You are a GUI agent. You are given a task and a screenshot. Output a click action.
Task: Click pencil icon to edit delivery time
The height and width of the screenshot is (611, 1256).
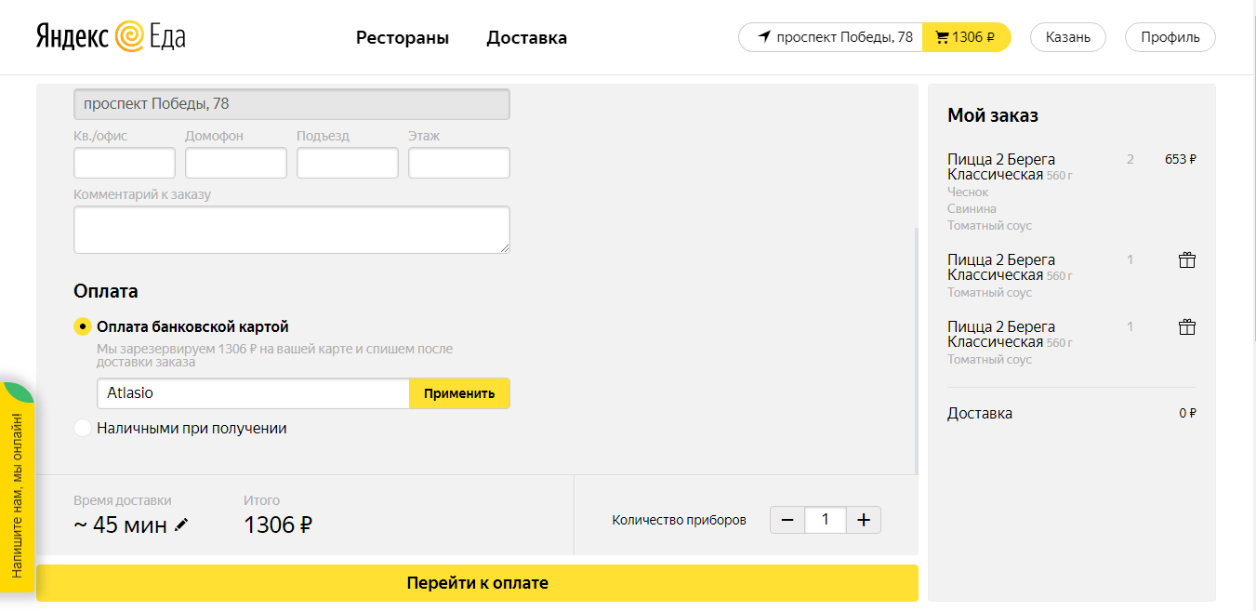point(181,525)
